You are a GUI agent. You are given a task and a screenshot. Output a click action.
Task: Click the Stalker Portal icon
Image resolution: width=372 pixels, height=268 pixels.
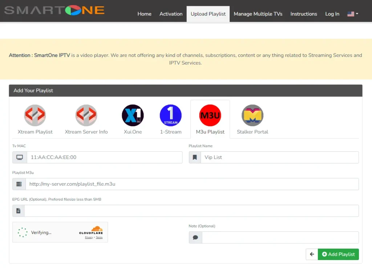tap(252, 115)
